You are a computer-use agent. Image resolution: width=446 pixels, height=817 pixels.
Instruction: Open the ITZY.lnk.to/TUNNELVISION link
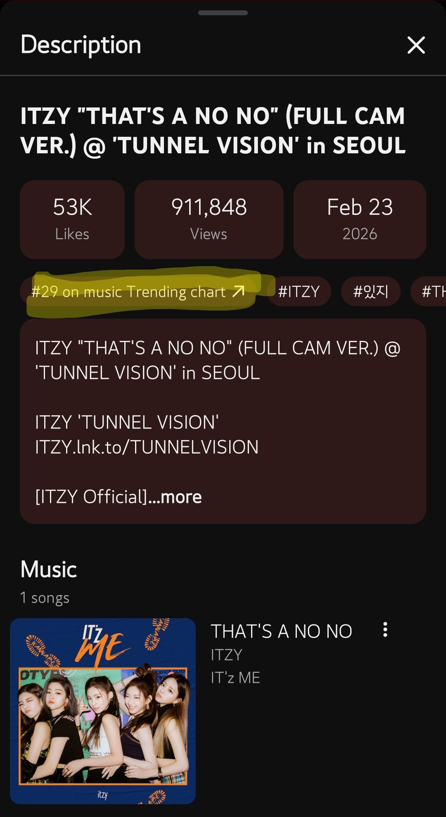pos(147,446)
